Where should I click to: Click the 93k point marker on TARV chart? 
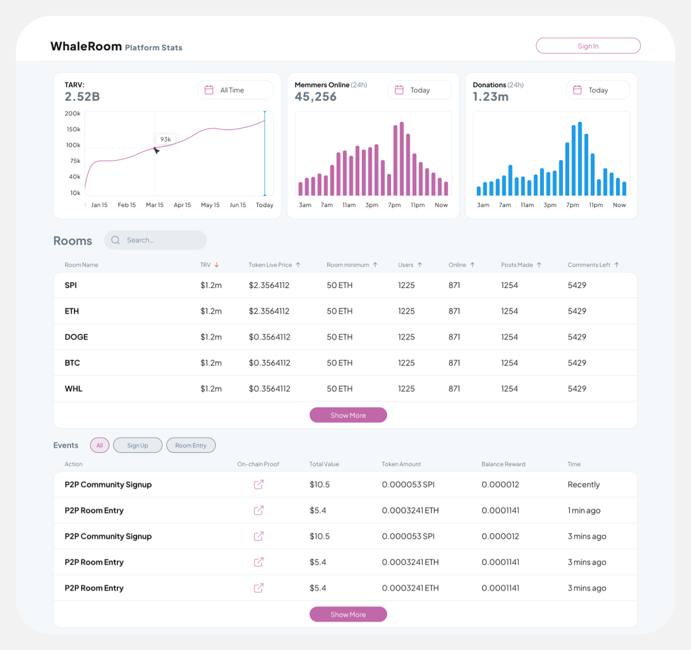point(155,148)
